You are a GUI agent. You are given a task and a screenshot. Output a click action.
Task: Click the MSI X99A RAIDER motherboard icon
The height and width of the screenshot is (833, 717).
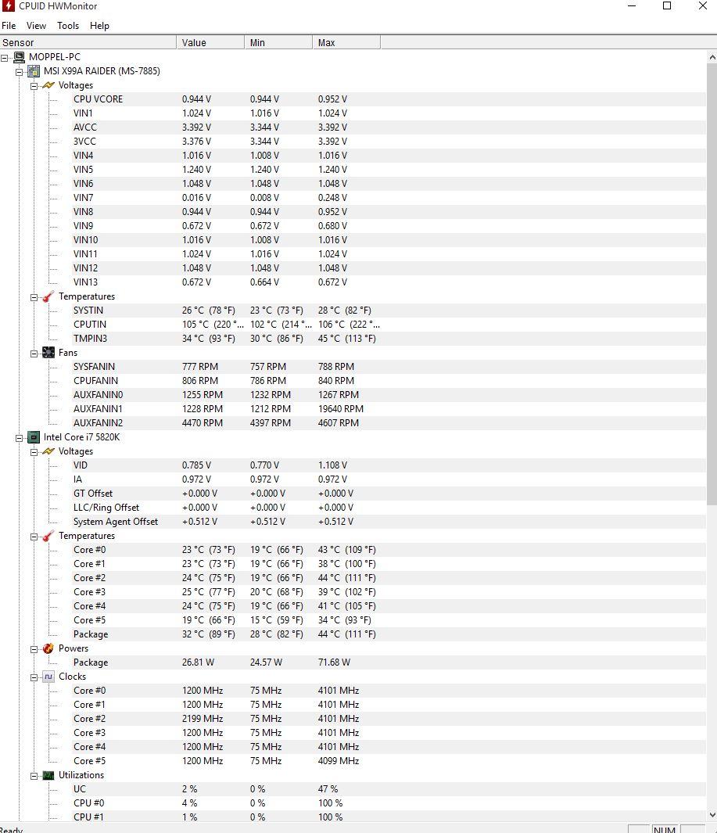pyautogui.click(x=34, y=71)
